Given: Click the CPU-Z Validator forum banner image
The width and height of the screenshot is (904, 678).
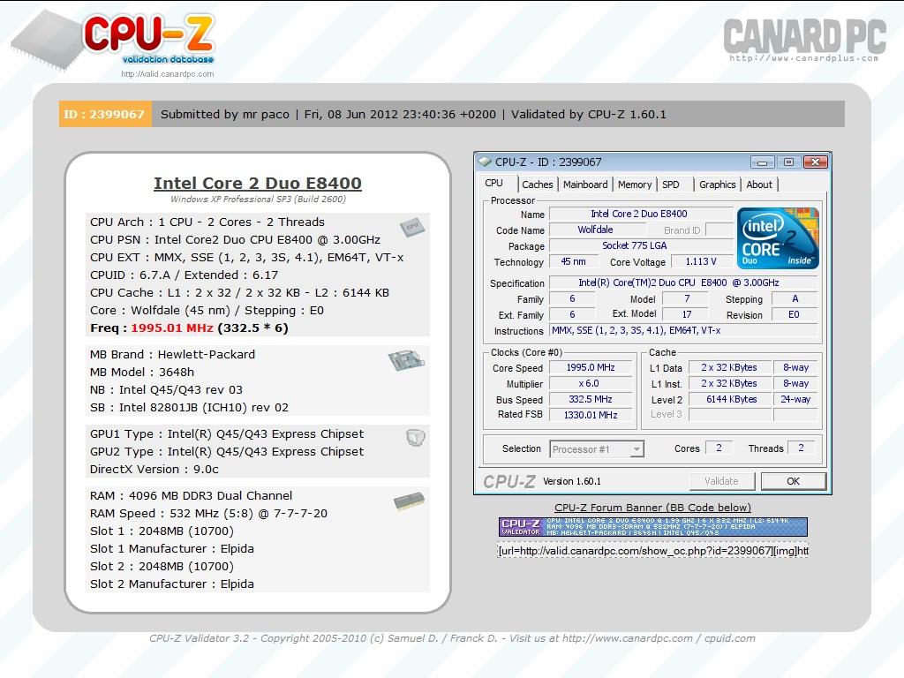Looking at the screenshot, I should [652, 527].
